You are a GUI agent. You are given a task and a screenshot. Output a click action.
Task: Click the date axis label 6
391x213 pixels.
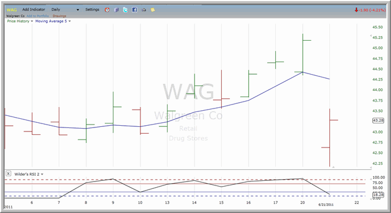32,203
